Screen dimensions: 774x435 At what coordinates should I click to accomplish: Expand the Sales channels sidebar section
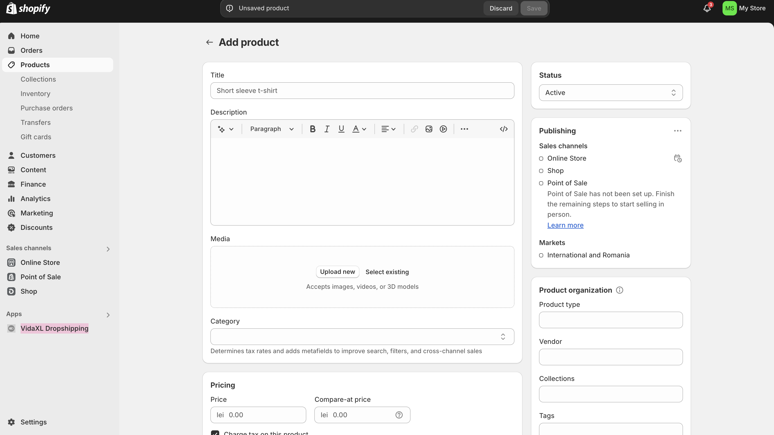108,249
